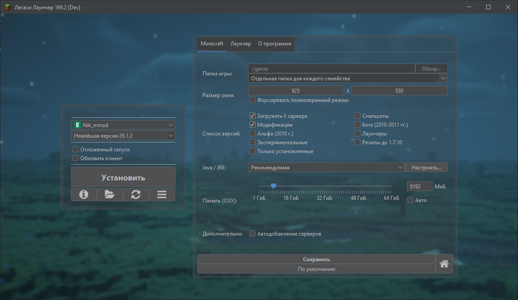Image resolution: width=518 pixels, height=300 pixels.
Task: Toggle 'Обновить клиент' checkbox
Action: point(75,158)
